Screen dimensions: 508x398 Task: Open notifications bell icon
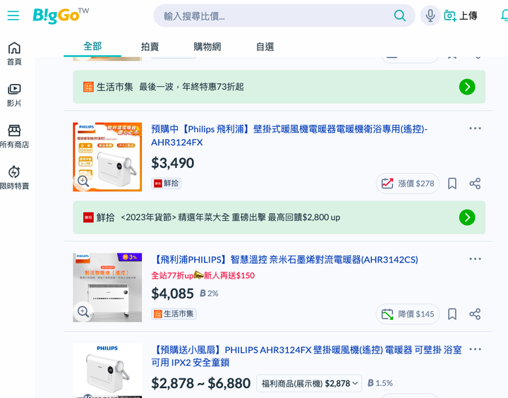click(504, 16)
